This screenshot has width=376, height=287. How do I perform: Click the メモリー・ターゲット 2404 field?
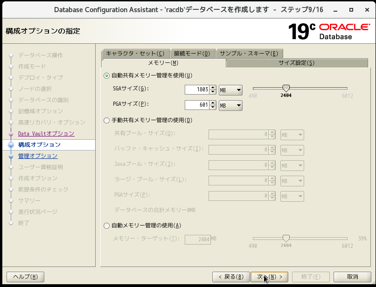tap(198, 239)
